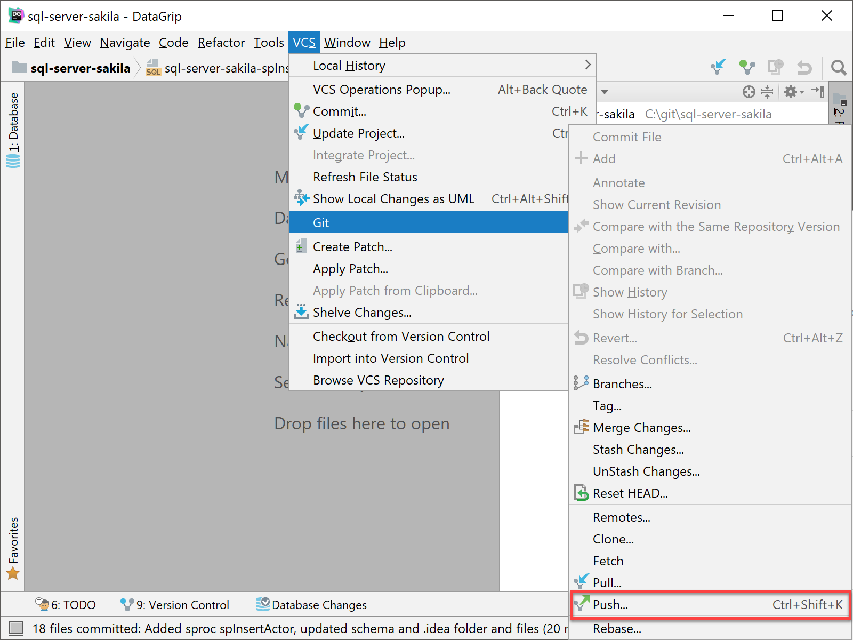
Task: Click the Update Project toolbar icon
Action: (719, 67)
